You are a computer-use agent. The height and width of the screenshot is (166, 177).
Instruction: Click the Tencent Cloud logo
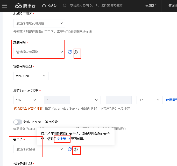tap(25, 6)
